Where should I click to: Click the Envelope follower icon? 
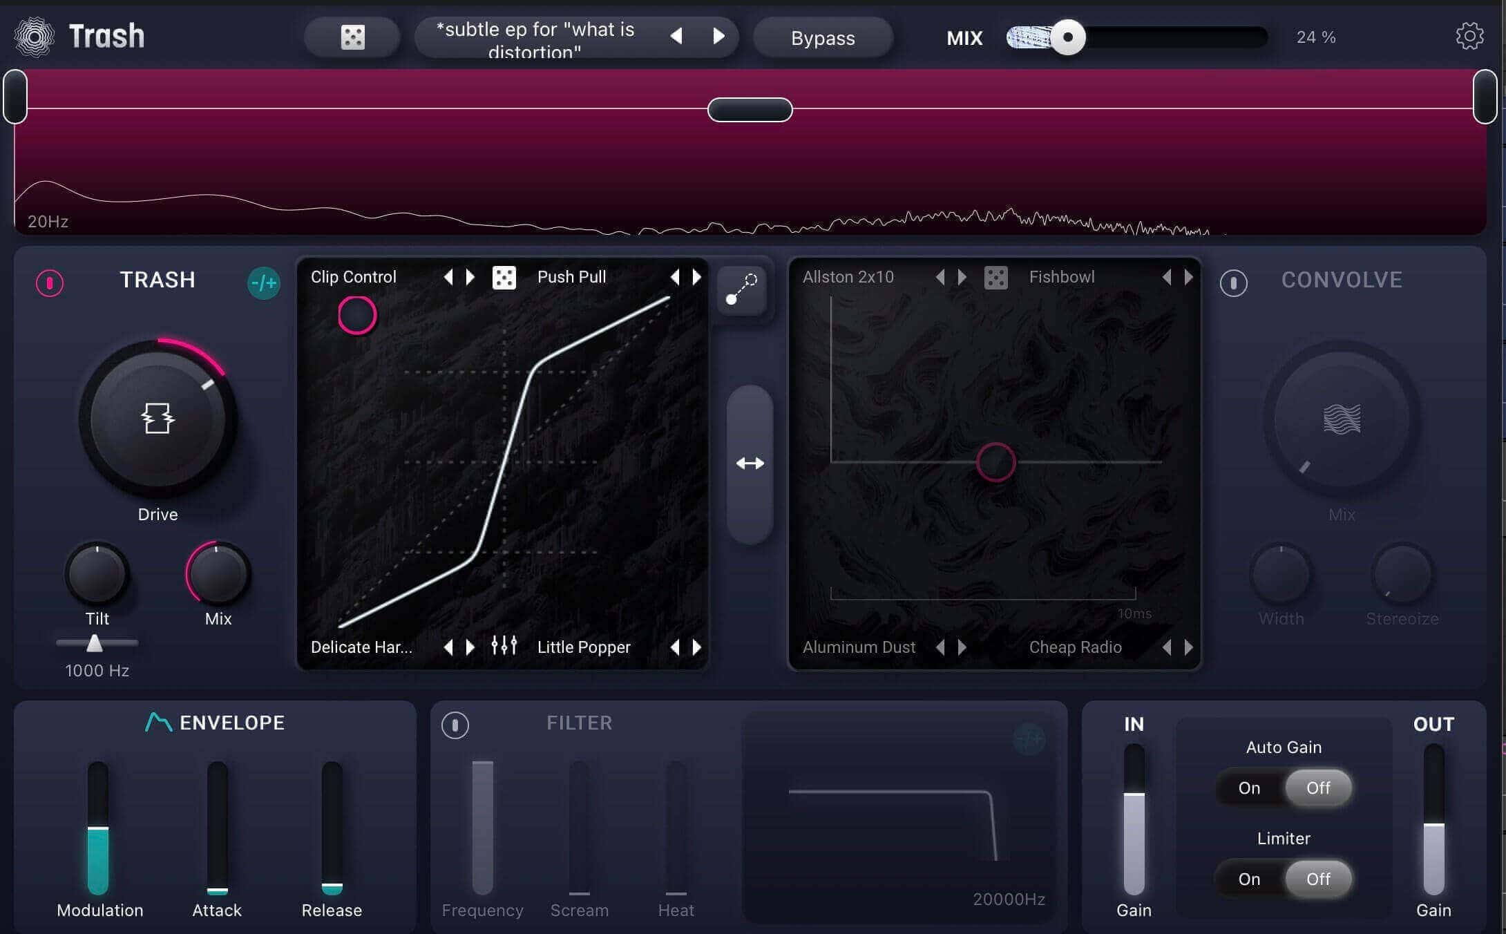[158, 722]
